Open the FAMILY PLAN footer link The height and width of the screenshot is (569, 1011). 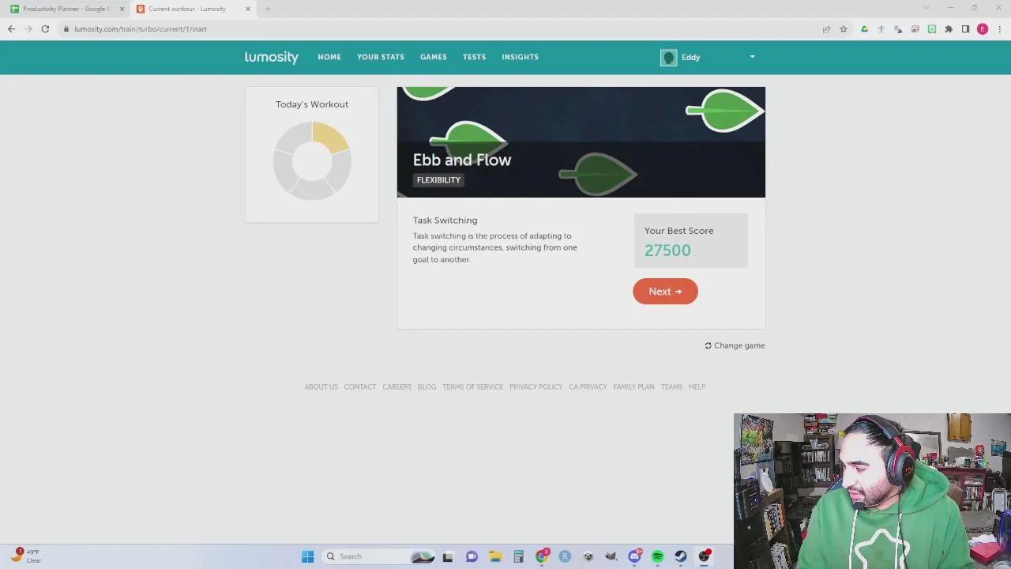(x=633, y=387)
